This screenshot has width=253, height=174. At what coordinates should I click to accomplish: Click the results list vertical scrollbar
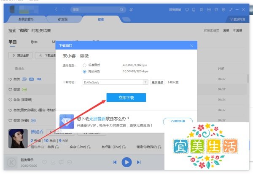(248, 79)
